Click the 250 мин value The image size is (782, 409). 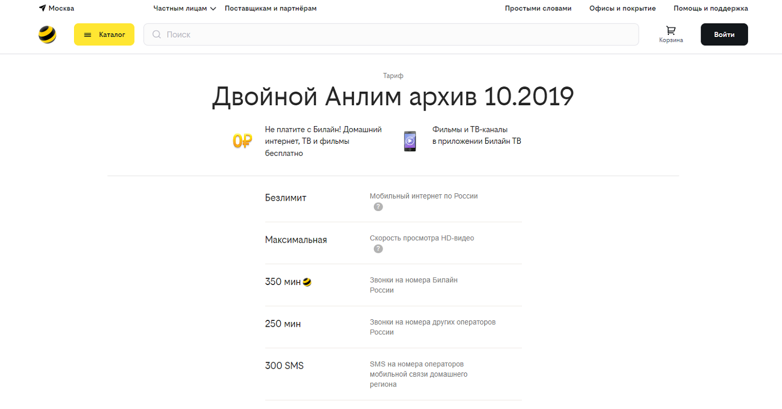pos(283,324)
